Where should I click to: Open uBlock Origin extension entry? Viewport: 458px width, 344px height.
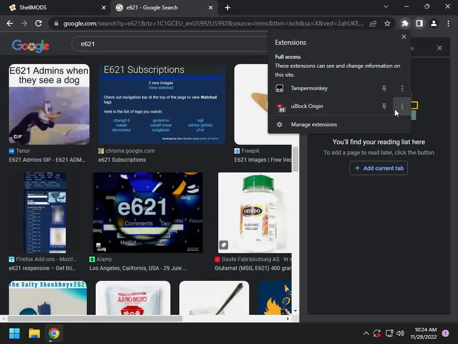coord(307,106)
